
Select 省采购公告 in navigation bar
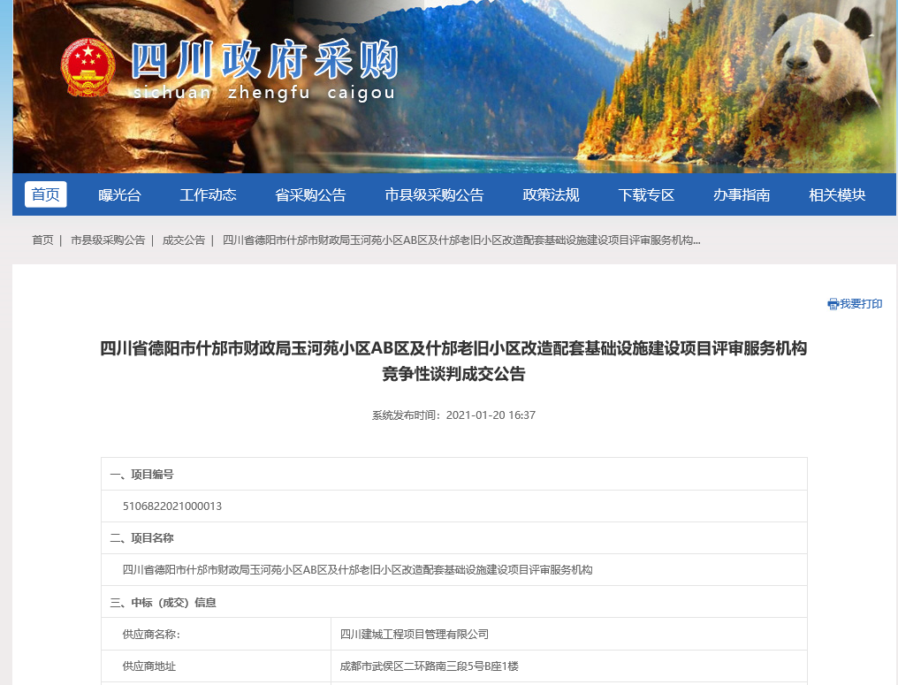[310, 195]
